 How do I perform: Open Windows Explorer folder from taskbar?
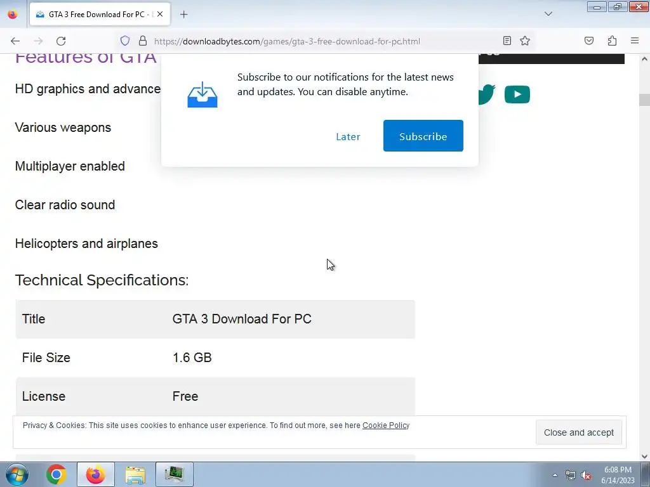coord(135,474)
